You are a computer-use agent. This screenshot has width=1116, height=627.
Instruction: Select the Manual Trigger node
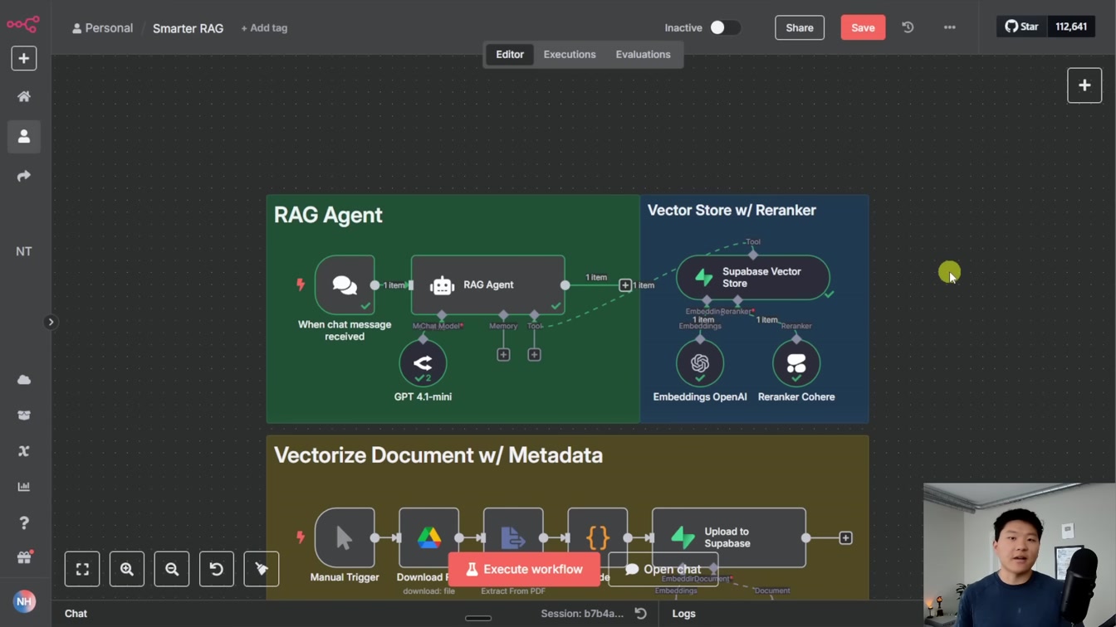pos(345,538)
